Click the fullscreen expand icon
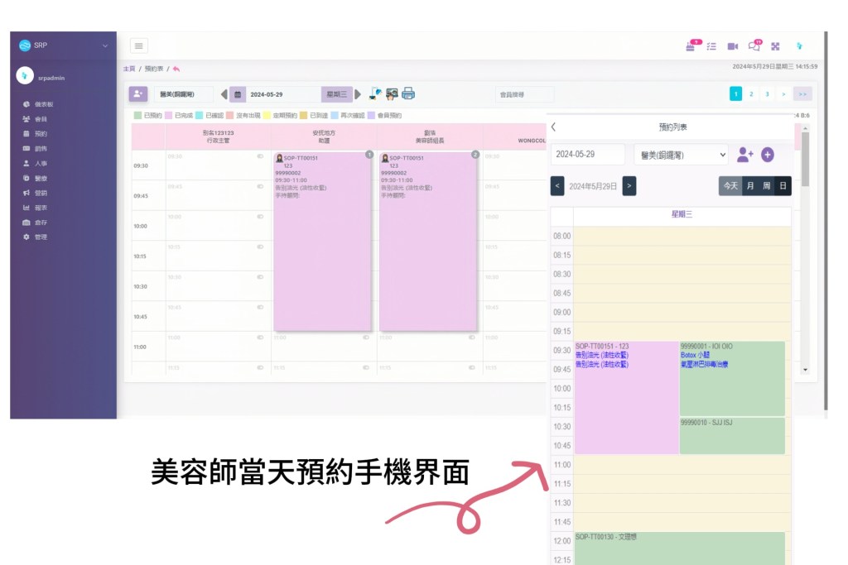Viewport: 848px width, 565px height. (x=775, y=46)
